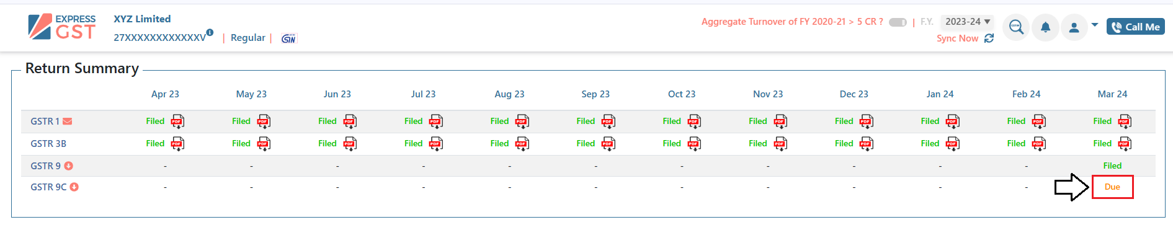Open the notifications bell
Viewport: 1173px width, 230px height.
pyautogui.click(x=1045, y=27)
